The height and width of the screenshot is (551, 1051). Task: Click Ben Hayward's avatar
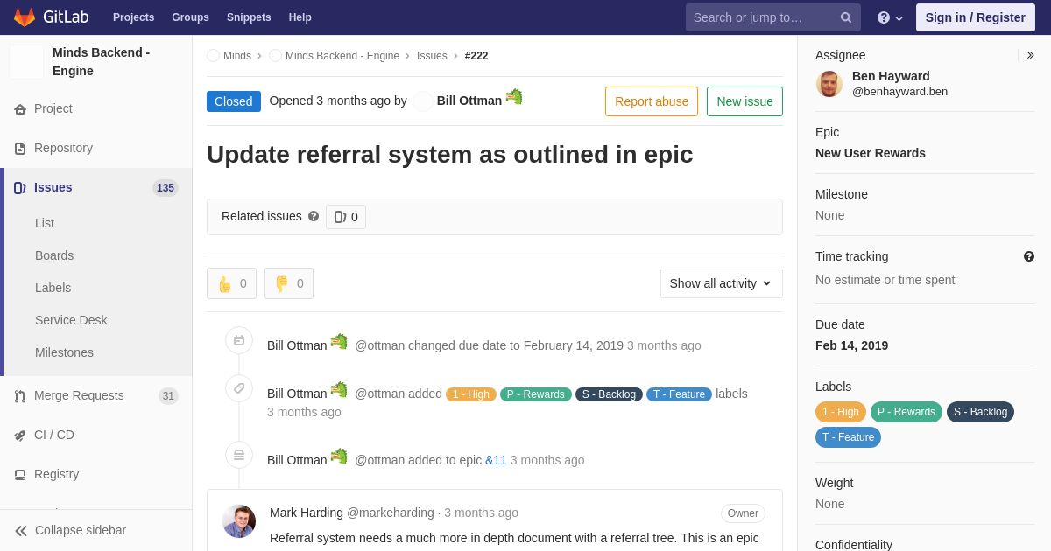coord(829,84)
